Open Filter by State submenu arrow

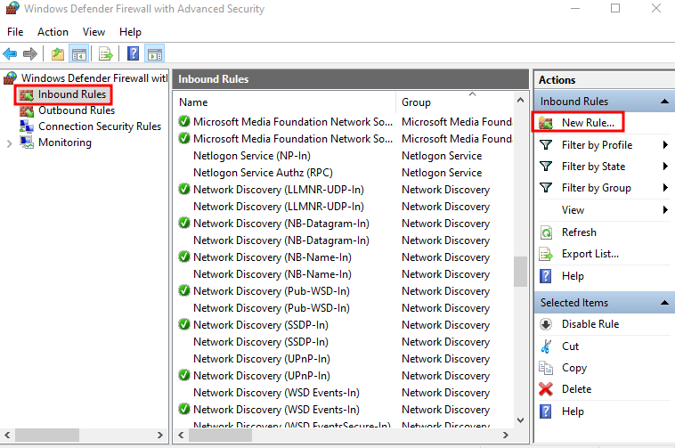(665, 167)
